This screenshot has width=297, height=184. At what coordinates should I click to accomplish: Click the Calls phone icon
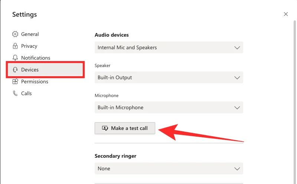tap(15, 93)
